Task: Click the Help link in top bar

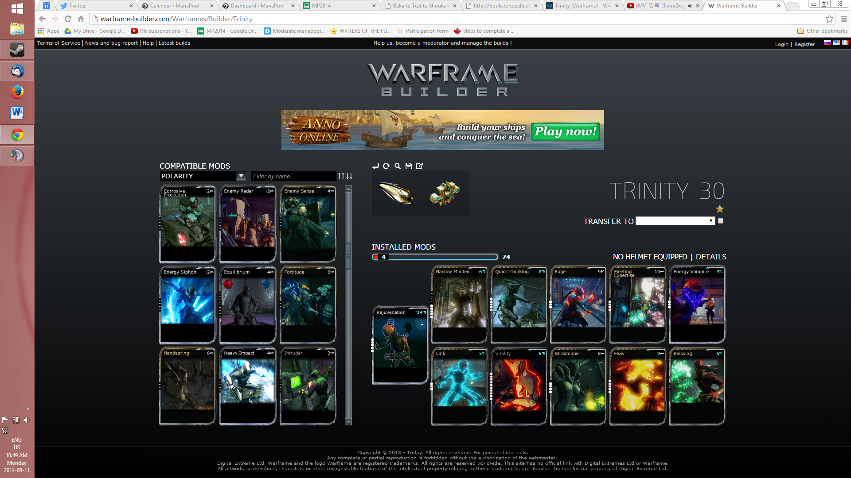Action: tap(148, 43)
